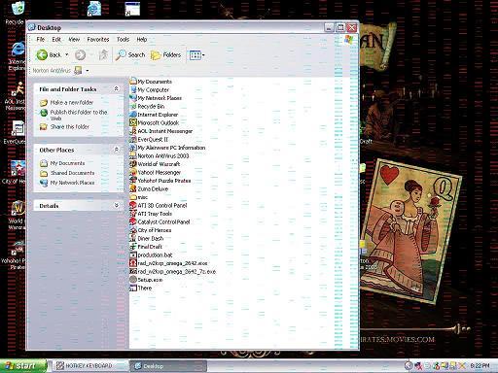498x373 pixels.
Task: Select Zuma Deluxe shortcut
Action: [149, 188]
